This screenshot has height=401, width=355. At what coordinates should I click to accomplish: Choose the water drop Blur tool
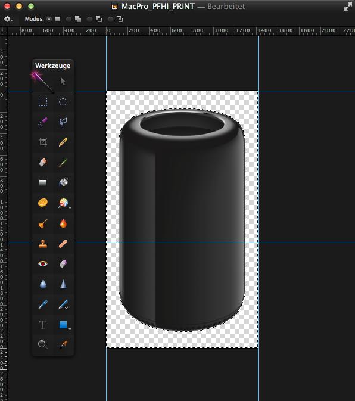click(x=43, y=284)
